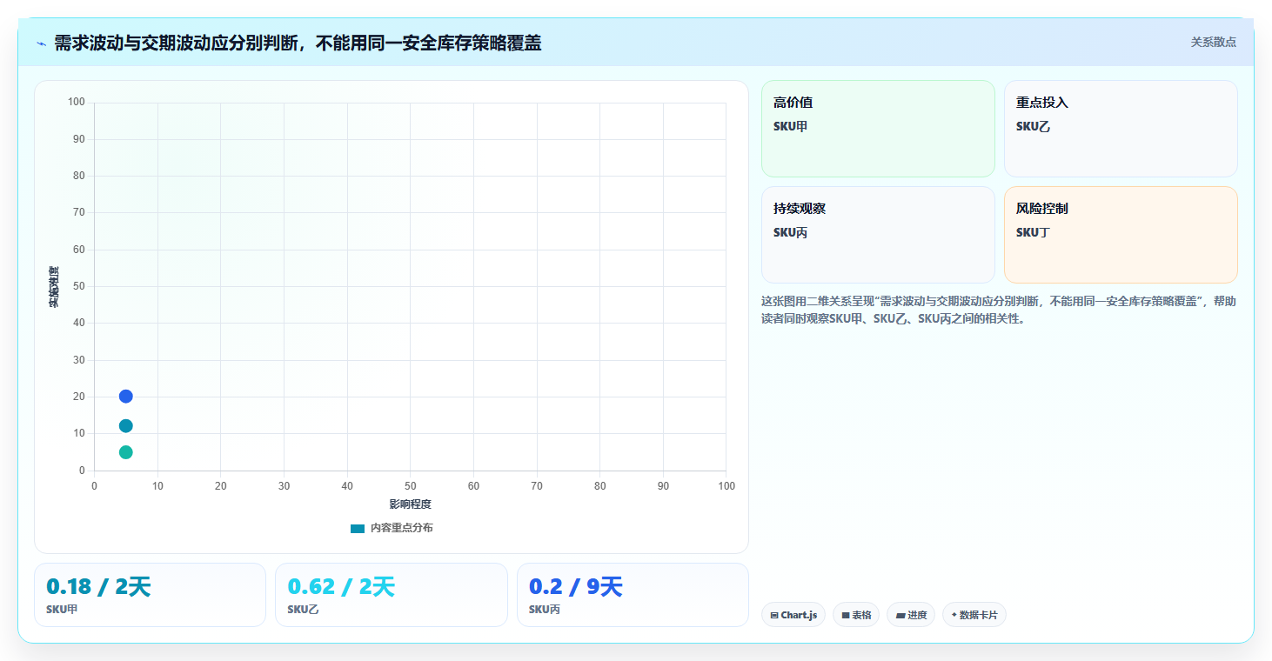Open the 持续观察 SKU丙 quadrant card
1272x661 pixels.
click(x=878, y=235)
